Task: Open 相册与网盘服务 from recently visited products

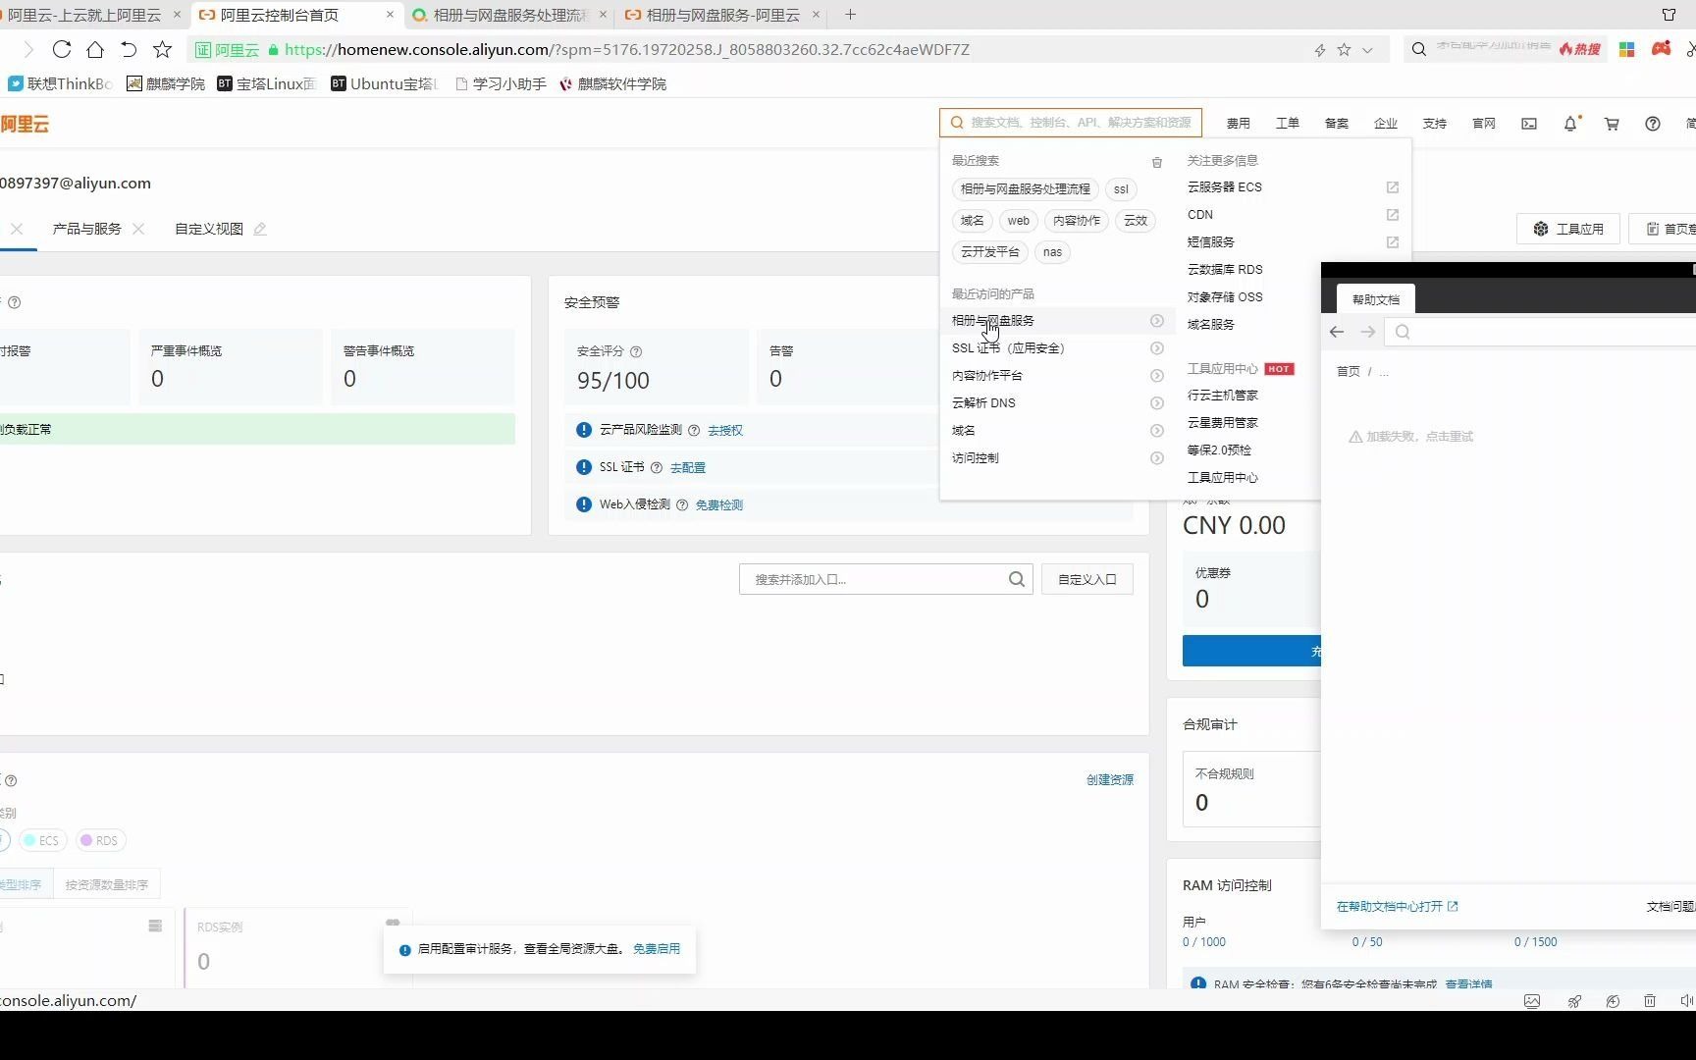Action: pyautogui.click(x=992, y=321)
